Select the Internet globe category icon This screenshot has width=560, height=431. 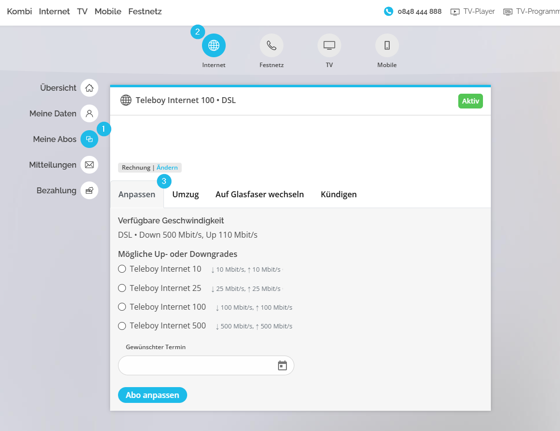tap(213, 45)
